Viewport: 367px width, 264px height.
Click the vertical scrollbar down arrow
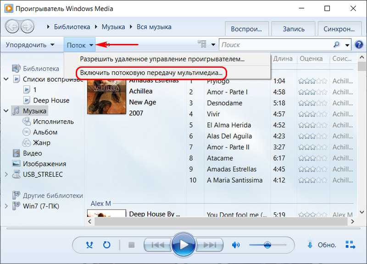[x=362, y=212]
